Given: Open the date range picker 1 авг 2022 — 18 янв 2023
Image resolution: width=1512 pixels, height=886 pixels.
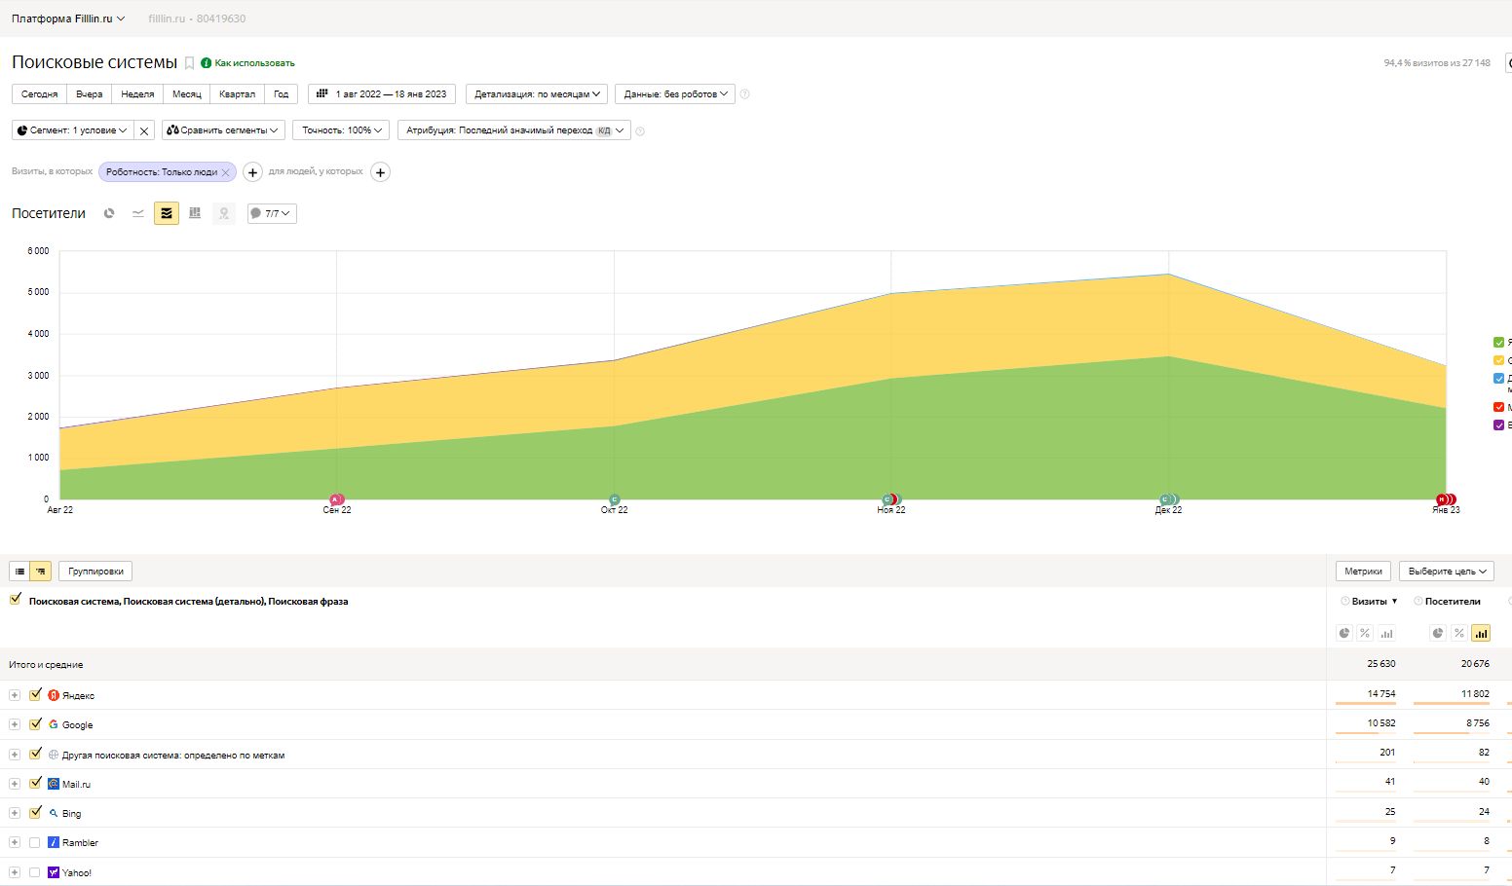Looking at the screenshot, I should pos(382,94).
